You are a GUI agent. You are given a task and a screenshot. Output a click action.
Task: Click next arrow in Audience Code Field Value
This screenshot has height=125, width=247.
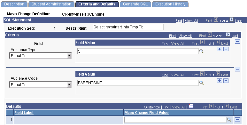click(218, 74)
